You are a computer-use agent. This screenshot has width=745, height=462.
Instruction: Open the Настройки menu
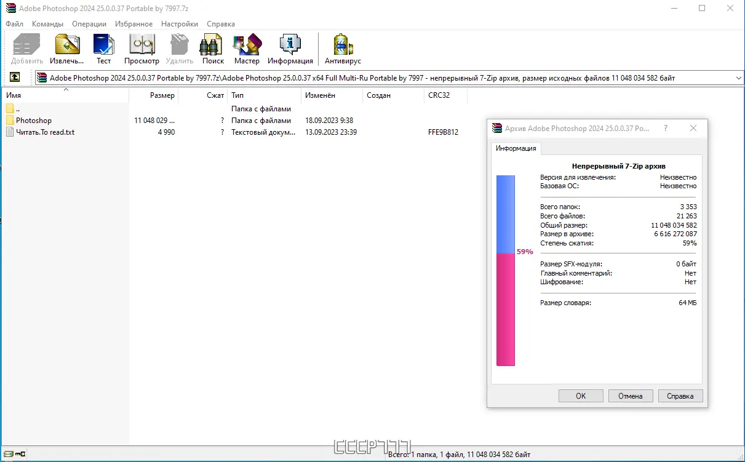click(x=179, y=24)
